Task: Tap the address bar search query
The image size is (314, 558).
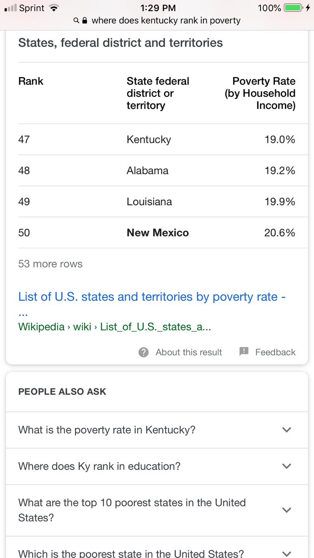Action: (x=166, y=20)
